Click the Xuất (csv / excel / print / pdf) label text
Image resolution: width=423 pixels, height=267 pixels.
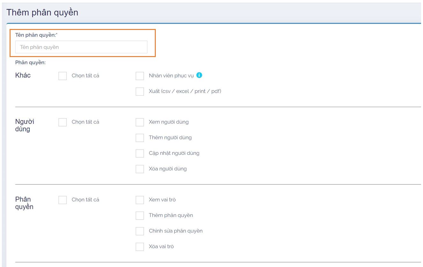(x=185, y=91)
